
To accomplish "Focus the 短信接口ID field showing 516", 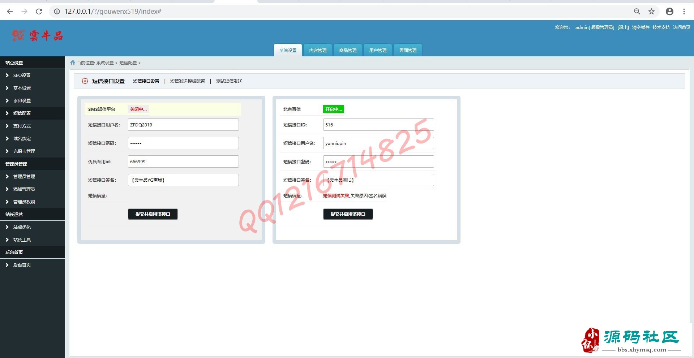I will click(378, 125).
